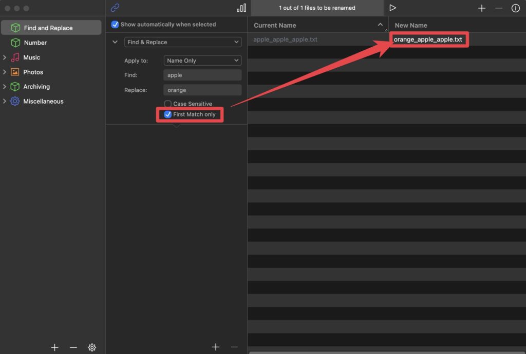Click the chain link icon in toolbar
This screenshot has width=526, height=354.
[x=115, y=8]
